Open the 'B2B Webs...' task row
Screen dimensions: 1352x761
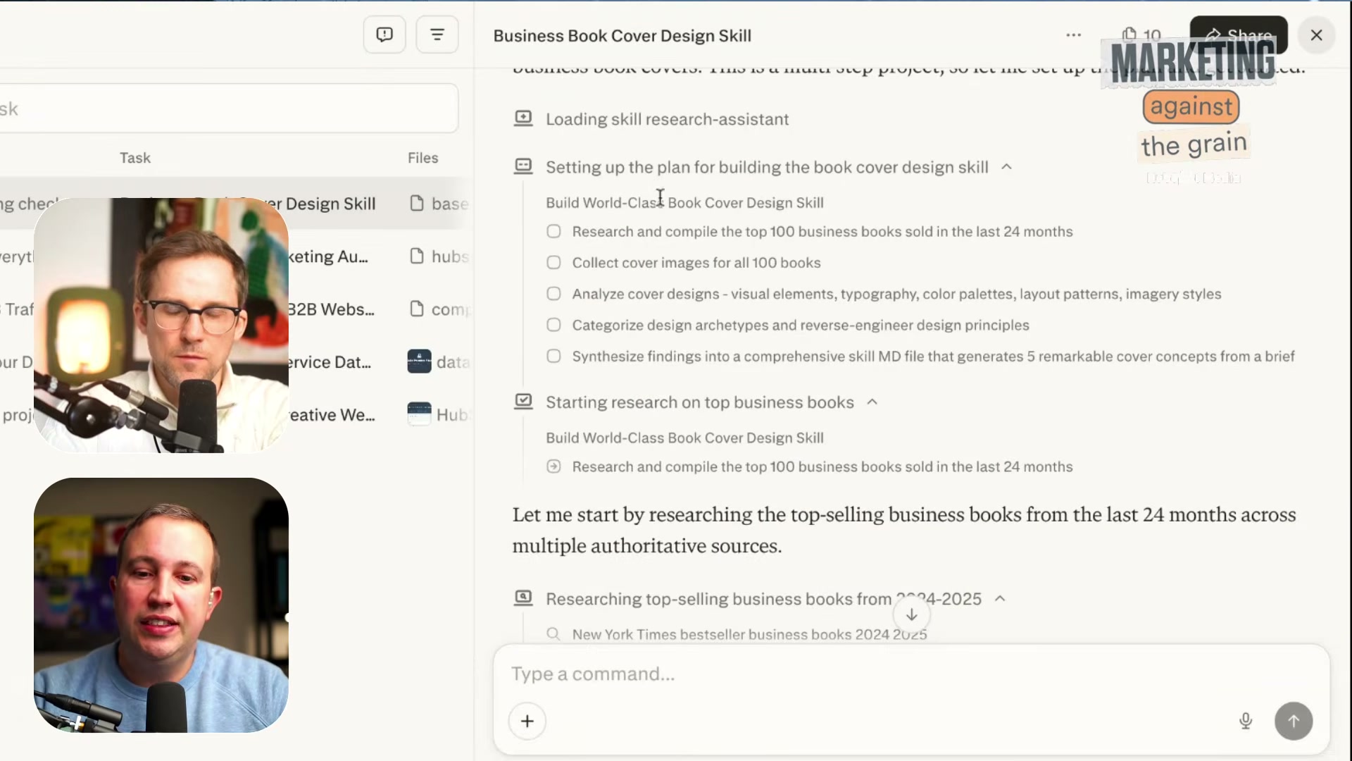(x=236, y=309)
